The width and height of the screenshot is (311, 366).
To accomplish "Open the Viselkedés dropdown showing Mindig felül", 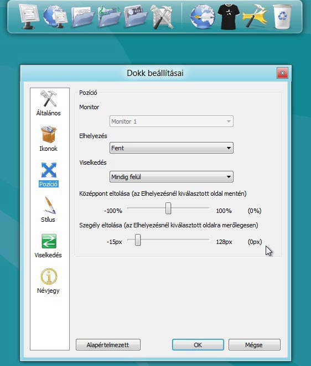I will point(172,177).
